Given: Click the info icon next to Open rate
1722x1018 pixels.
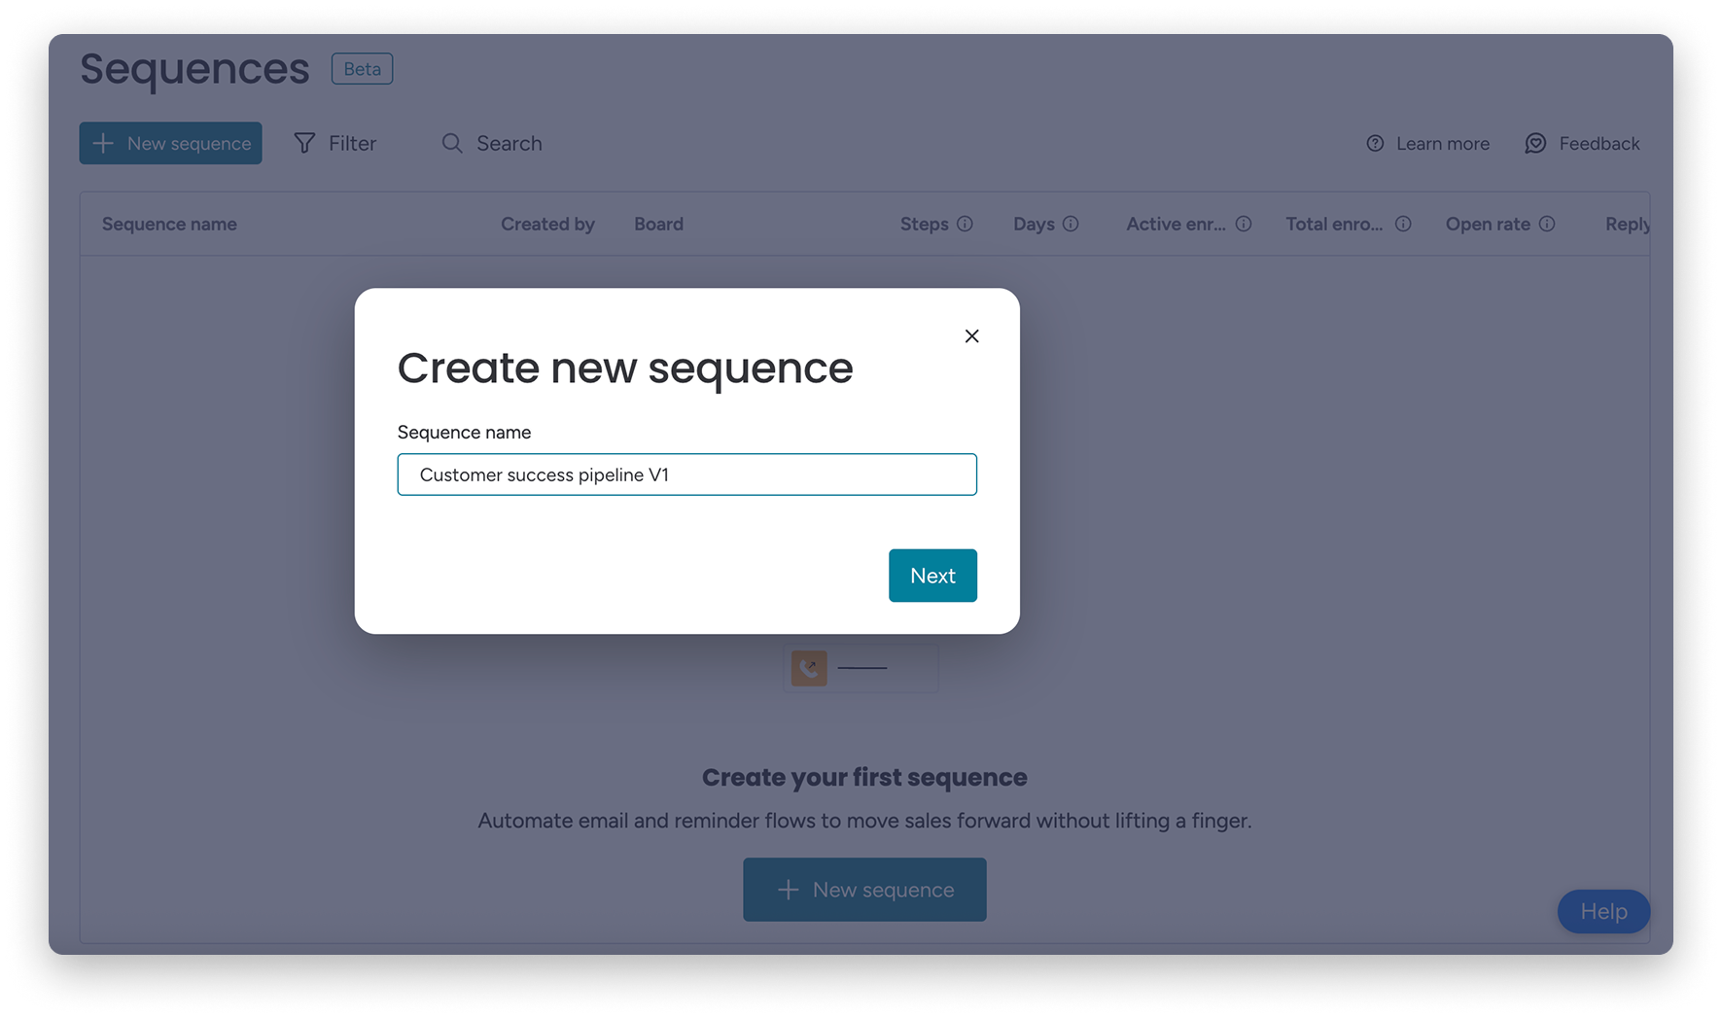Looking at the screenshot, I should (1547, 224).
